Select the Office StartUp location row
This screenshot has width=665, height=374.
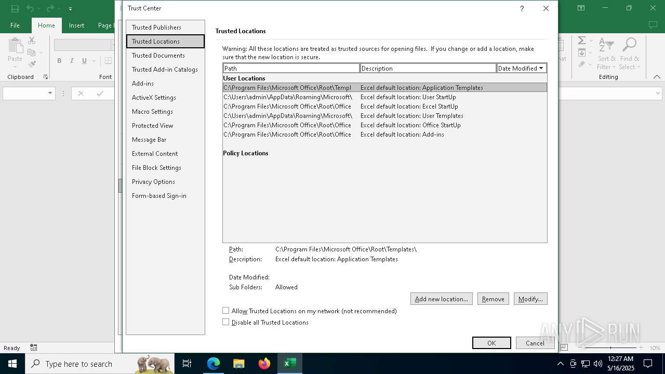pyautogui.click(x=384, y=125)
